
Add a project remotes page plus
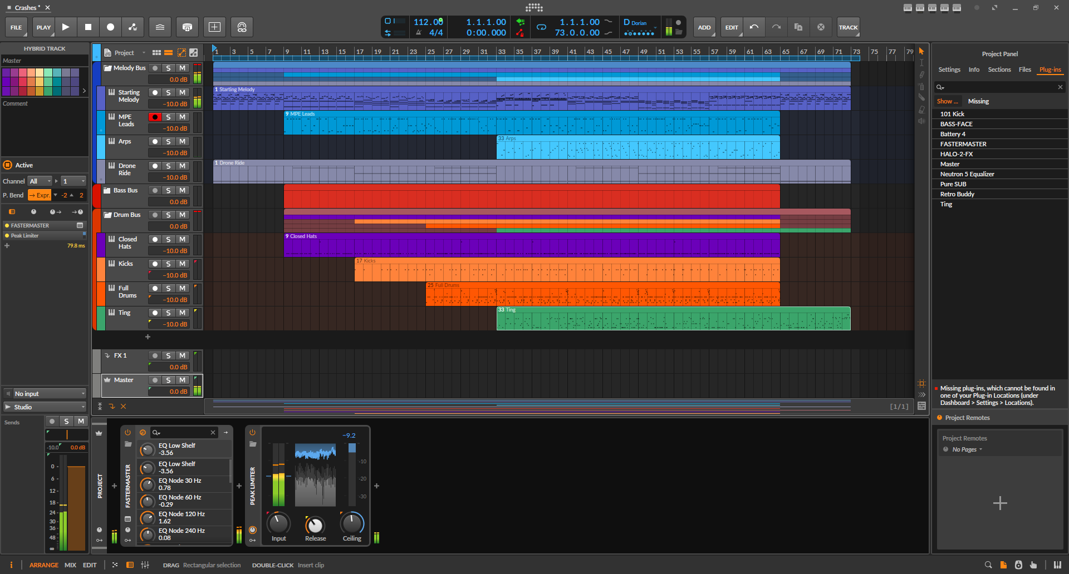coord(1000,503)
